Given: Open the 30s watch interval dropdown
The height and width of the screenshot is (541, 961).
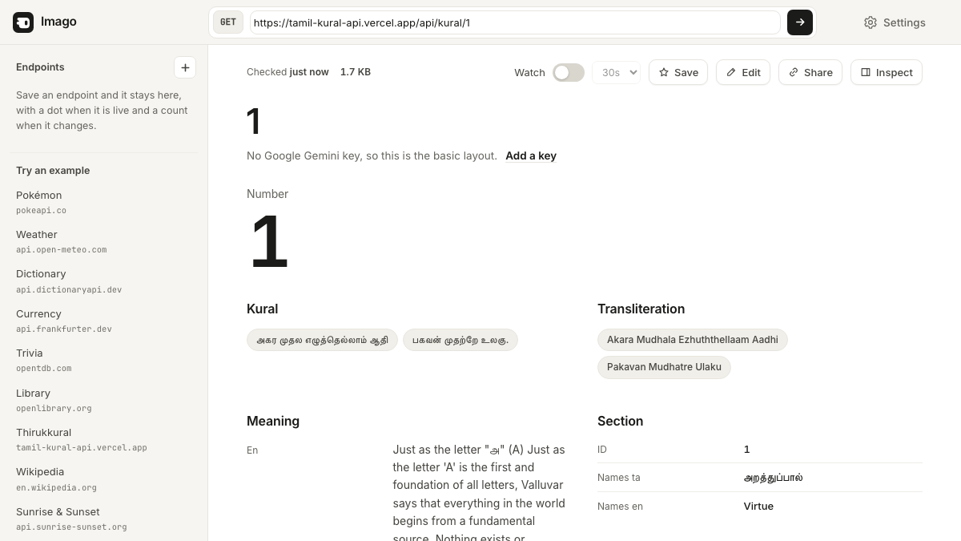Looking at the screenshot, I should (616, 72).
